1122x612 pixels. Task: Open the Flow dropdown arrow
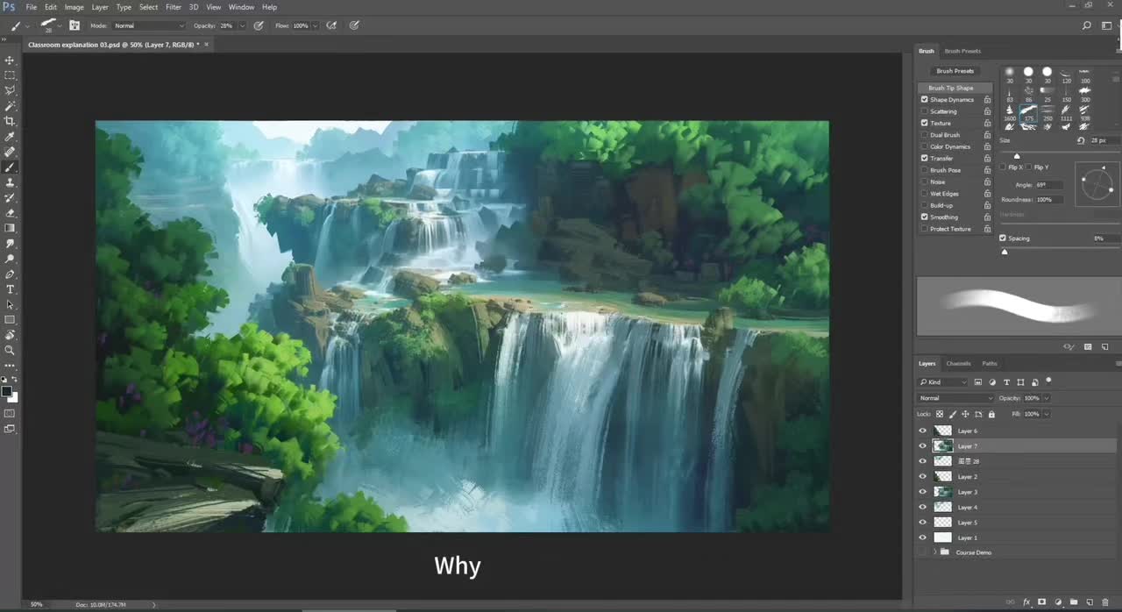pos(315,25)
